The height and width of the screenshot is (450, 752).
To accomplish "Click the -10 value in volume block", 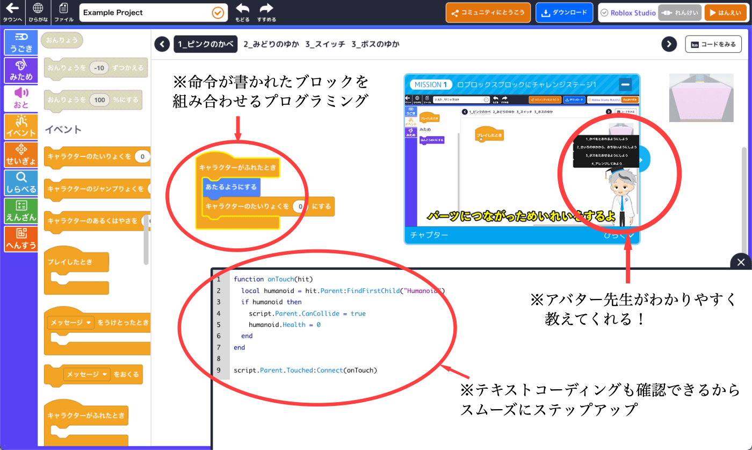I will 99,68.
